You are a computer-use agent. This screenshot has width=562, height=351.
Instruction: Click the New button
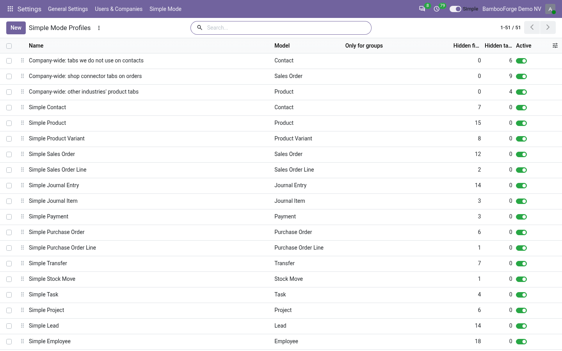pyautogui.click(x=16, y=28)
